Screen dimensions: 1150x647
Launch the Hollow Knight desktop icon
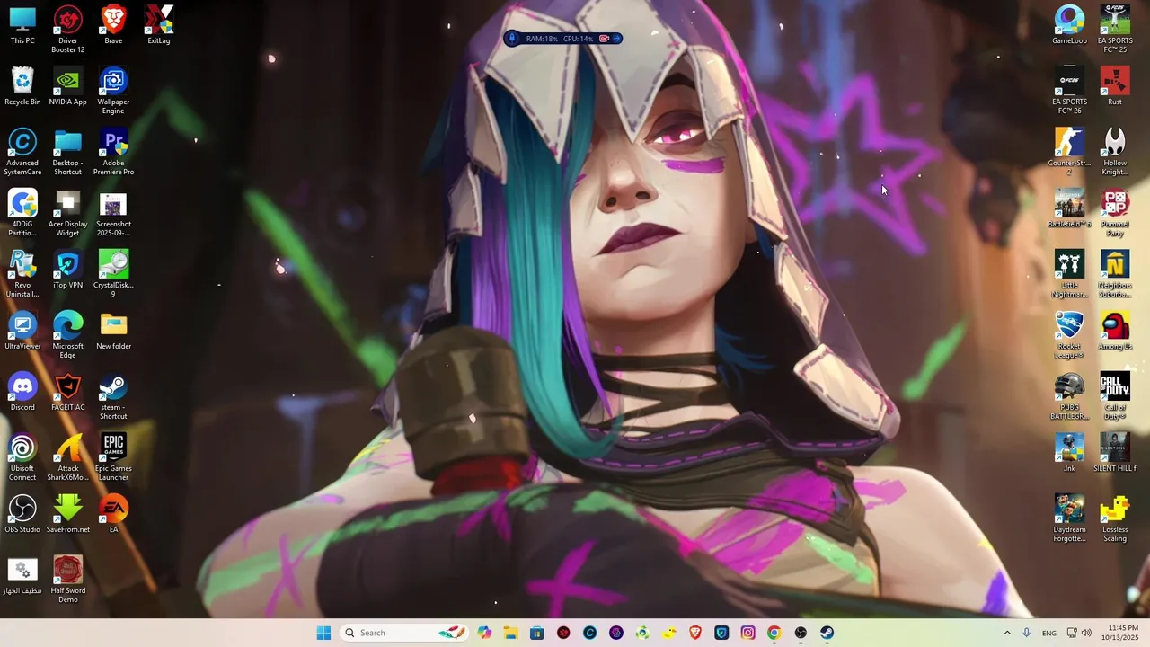click(1115, 152)
